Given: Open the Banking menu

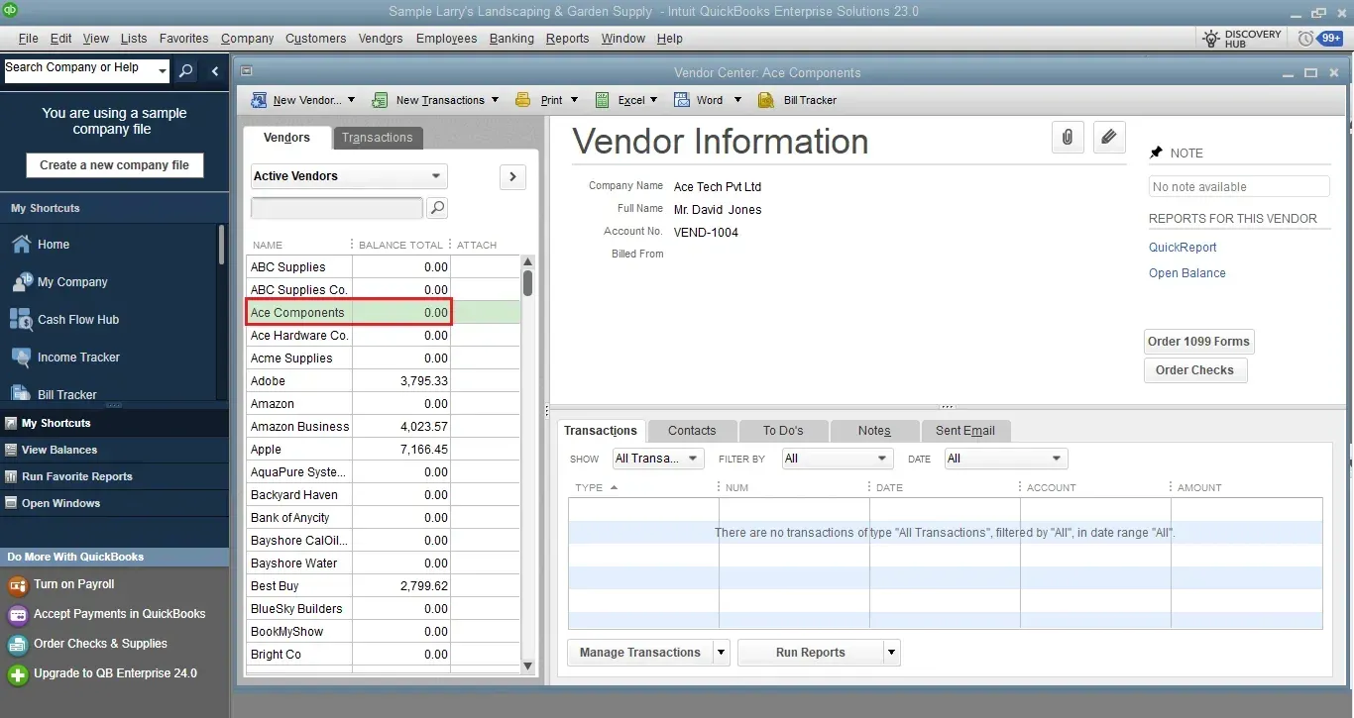Looking at the screenshot, I should coord(511,39).
